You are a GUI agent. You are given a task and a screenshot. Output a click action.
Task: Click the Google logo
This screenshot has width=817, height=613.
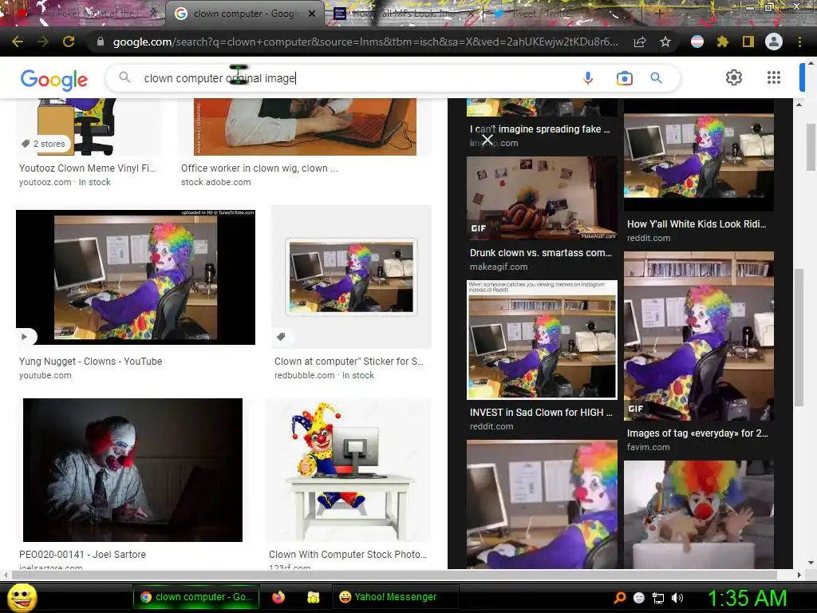[x=54, y=79]
